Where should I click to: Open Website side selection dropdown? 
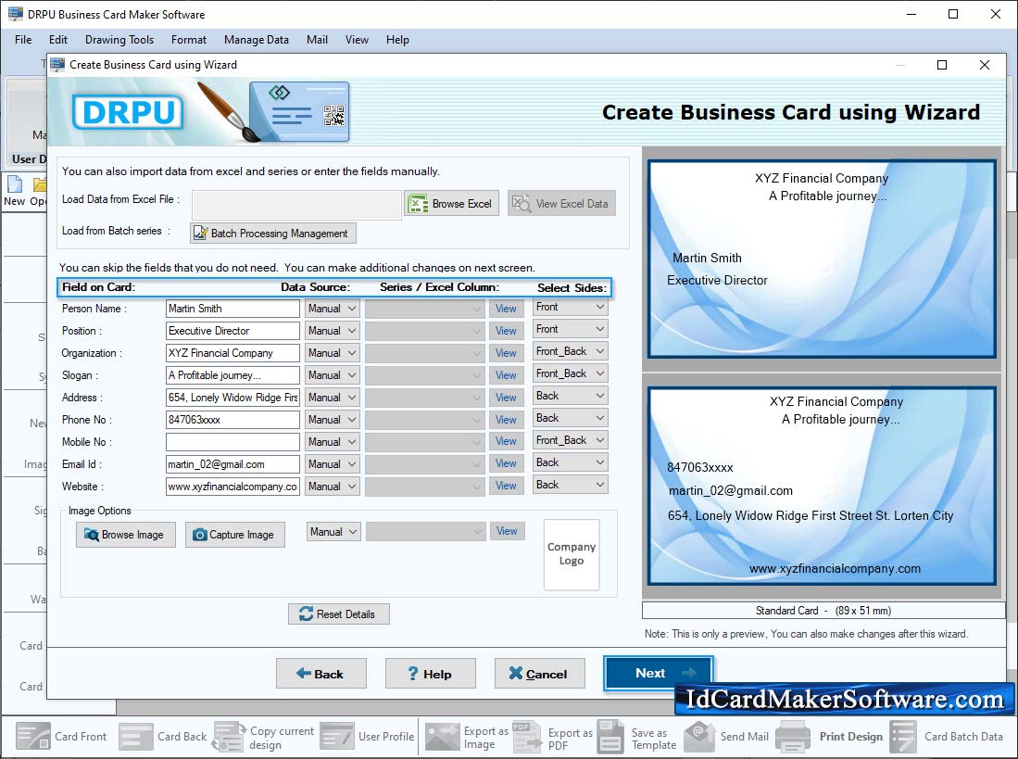570,485
